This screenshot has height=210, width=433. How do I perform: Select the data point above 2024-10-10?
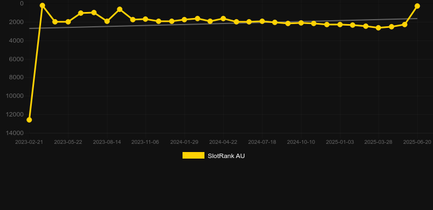(x=301, y=23)
